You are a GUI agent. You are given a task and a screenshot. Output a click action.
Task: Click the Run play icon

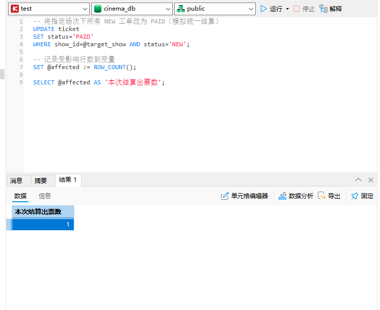click(263, 9)
